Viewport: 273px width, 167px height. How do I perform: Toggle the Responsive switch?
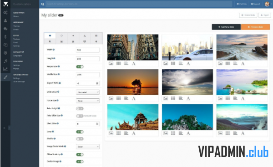pos(80,67)
